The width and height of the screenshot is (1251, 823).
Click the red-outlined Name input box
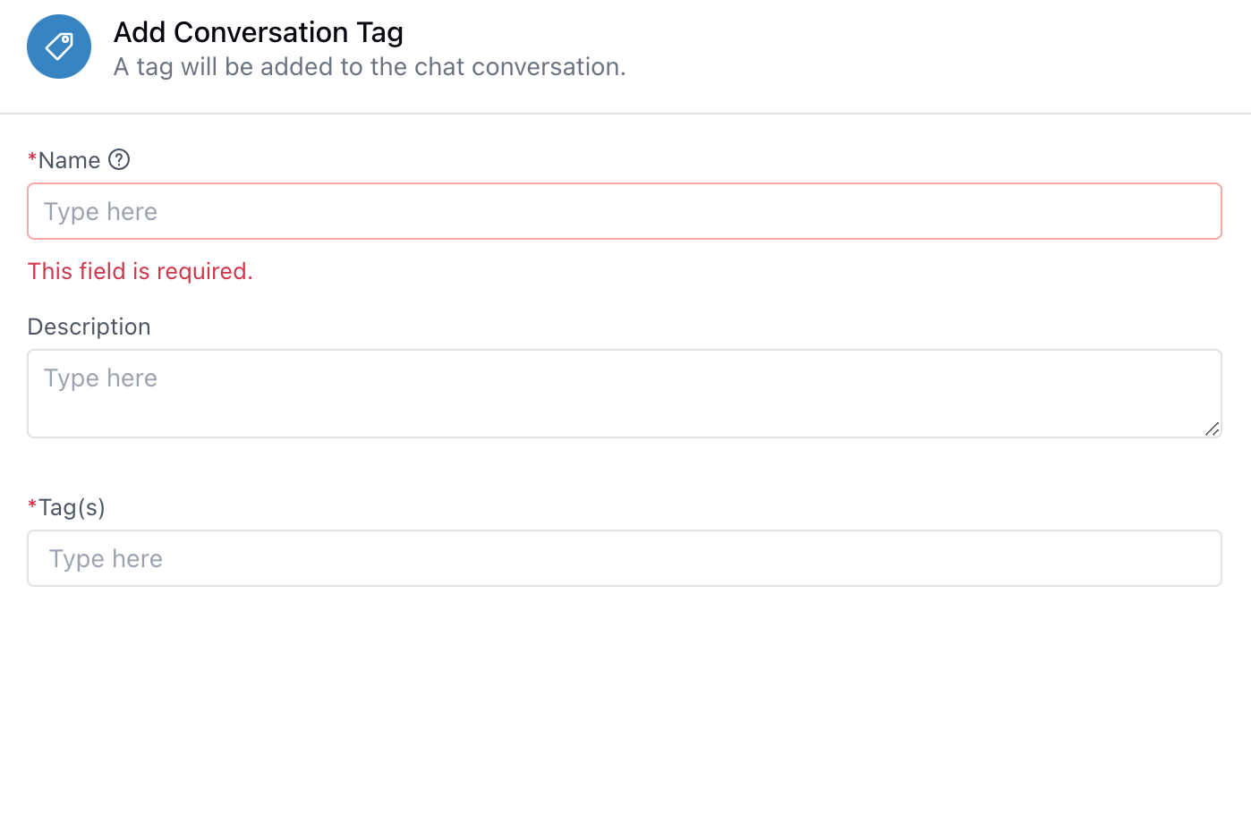tap(625, 211)
